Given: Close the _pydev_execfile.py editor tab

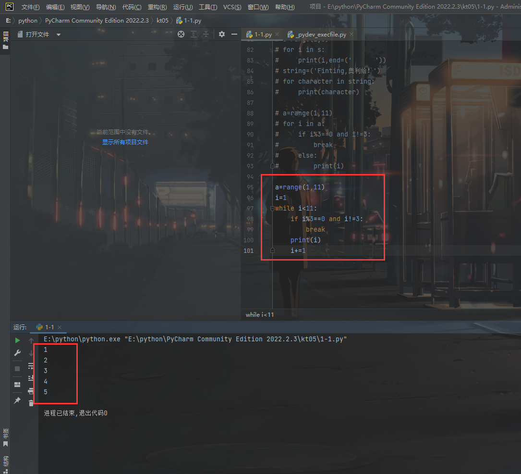Looking at the screenshot, I should click(x=351, y=34).
